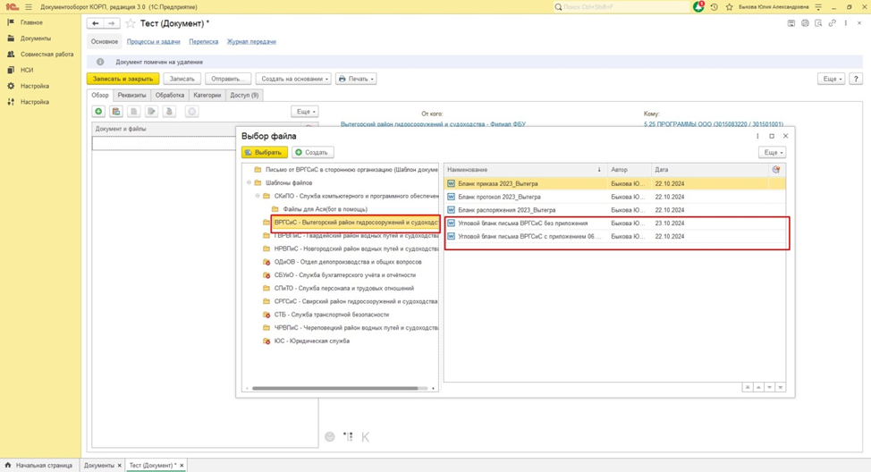The height and width of the screenshot is (472, 871).
Task: Open notifications bell with badge
Action: pyautogui.click(x=698, y=6)
